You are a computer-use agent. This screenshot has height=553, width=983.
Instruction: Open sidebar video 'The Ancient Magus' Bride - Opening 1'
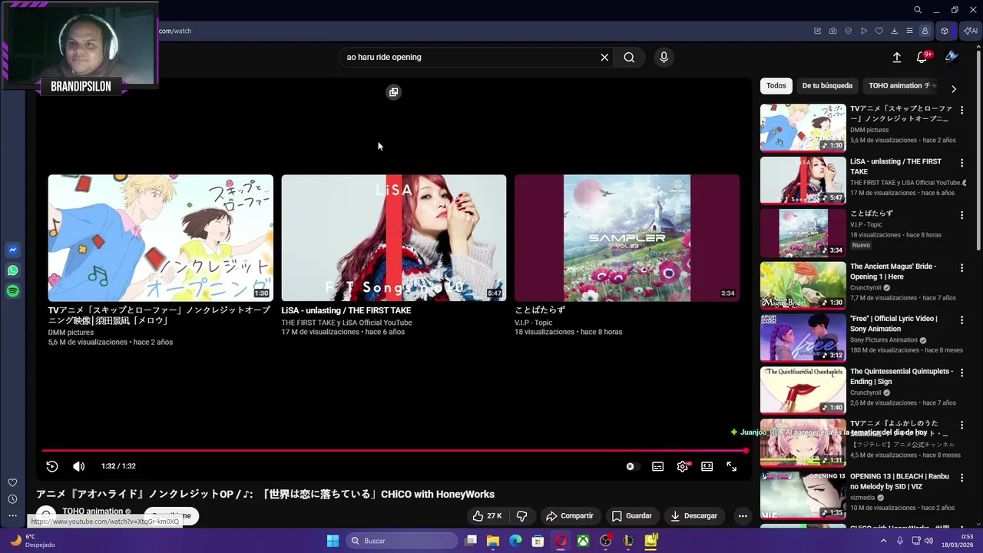893,271
